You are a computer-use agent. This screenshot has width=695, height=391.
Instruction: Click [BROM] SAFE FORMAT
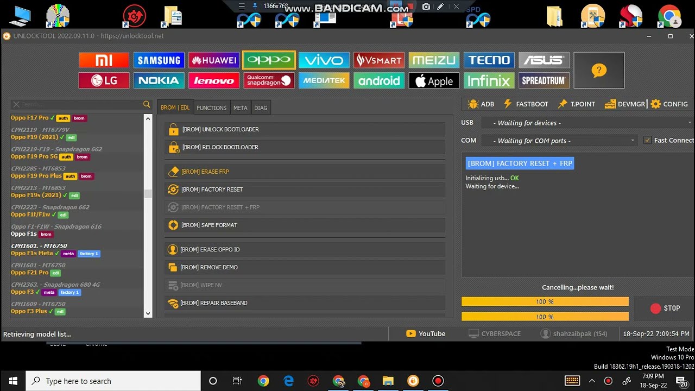pyautogui.click(x=305, y=225)
